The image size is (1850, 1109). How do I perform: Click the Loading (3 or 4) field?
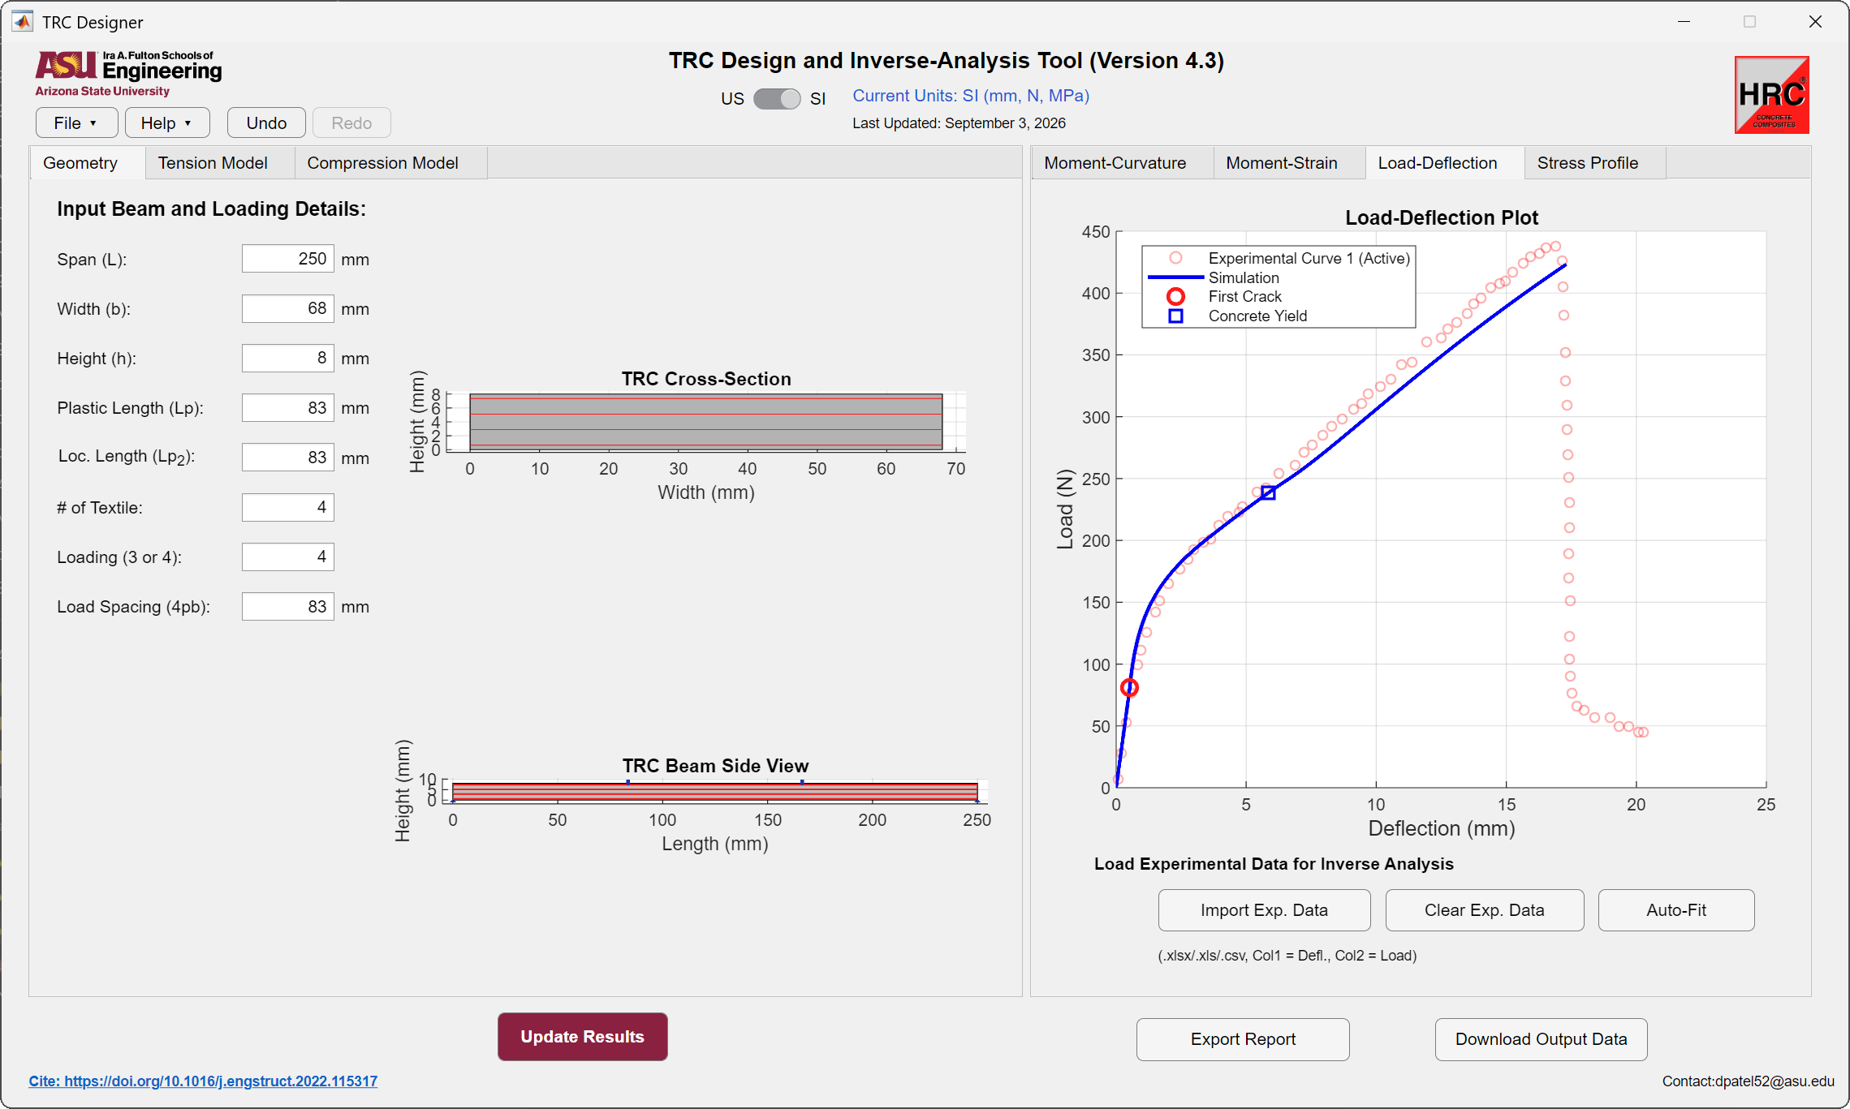[288, 557]
